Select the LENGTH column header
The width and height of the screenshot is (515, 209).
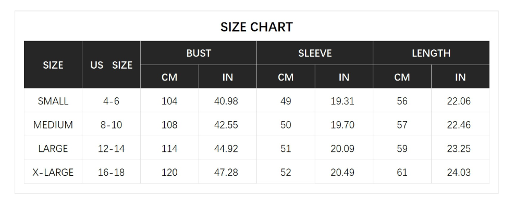click(x=431, y=53)
